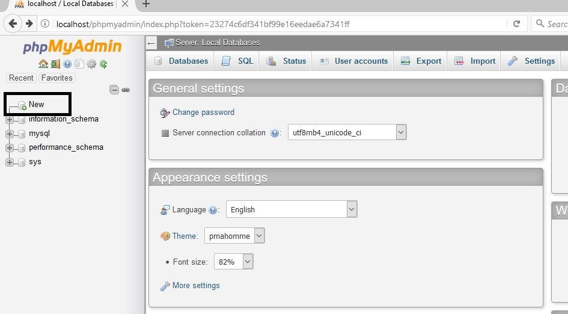Open the Settings tab
Image resolution: width=568 pixels, height=314 pixels.
(x=531, y=61)
